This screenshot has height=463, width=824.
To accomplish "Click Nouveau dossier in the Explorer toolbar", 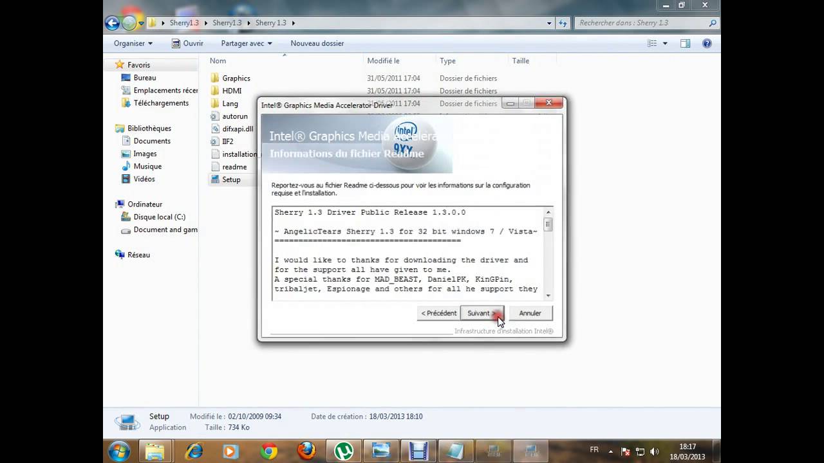I will click(x=317, y=43).
